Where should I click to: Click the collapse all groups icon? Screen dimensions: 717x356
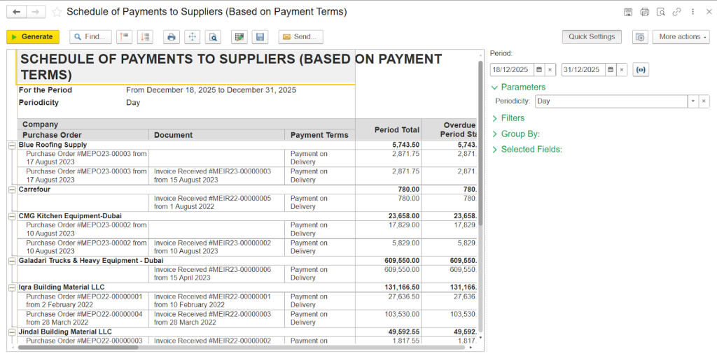[125, 37]
